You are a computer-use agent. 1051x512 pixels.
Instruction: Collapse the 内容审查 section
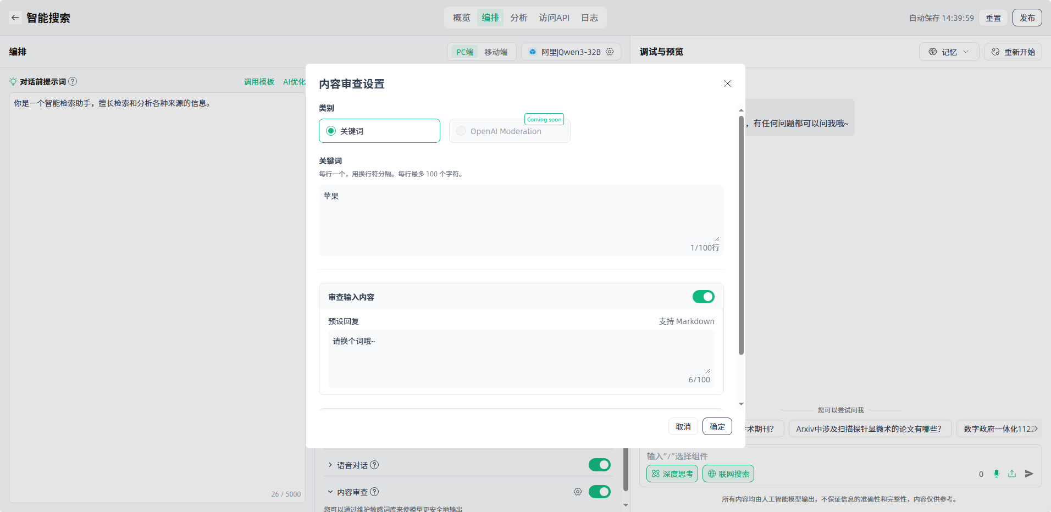(330, 492)
